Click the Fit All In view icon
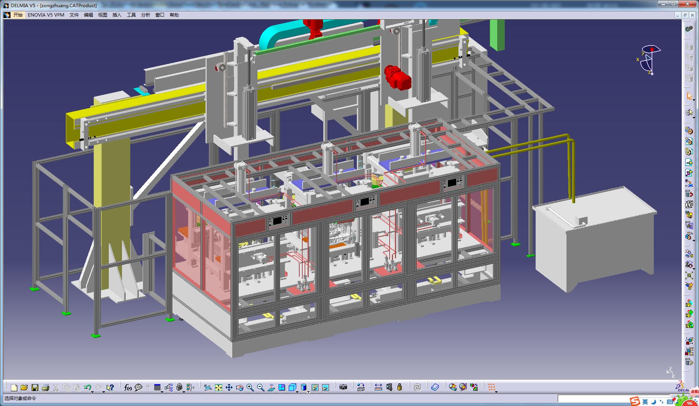 pyautogui.click(x=218, y=388)
